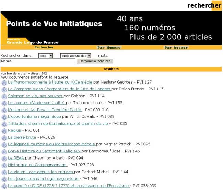Click the 'Plus de 2 000 articles' banner text

tap(171, 37)
